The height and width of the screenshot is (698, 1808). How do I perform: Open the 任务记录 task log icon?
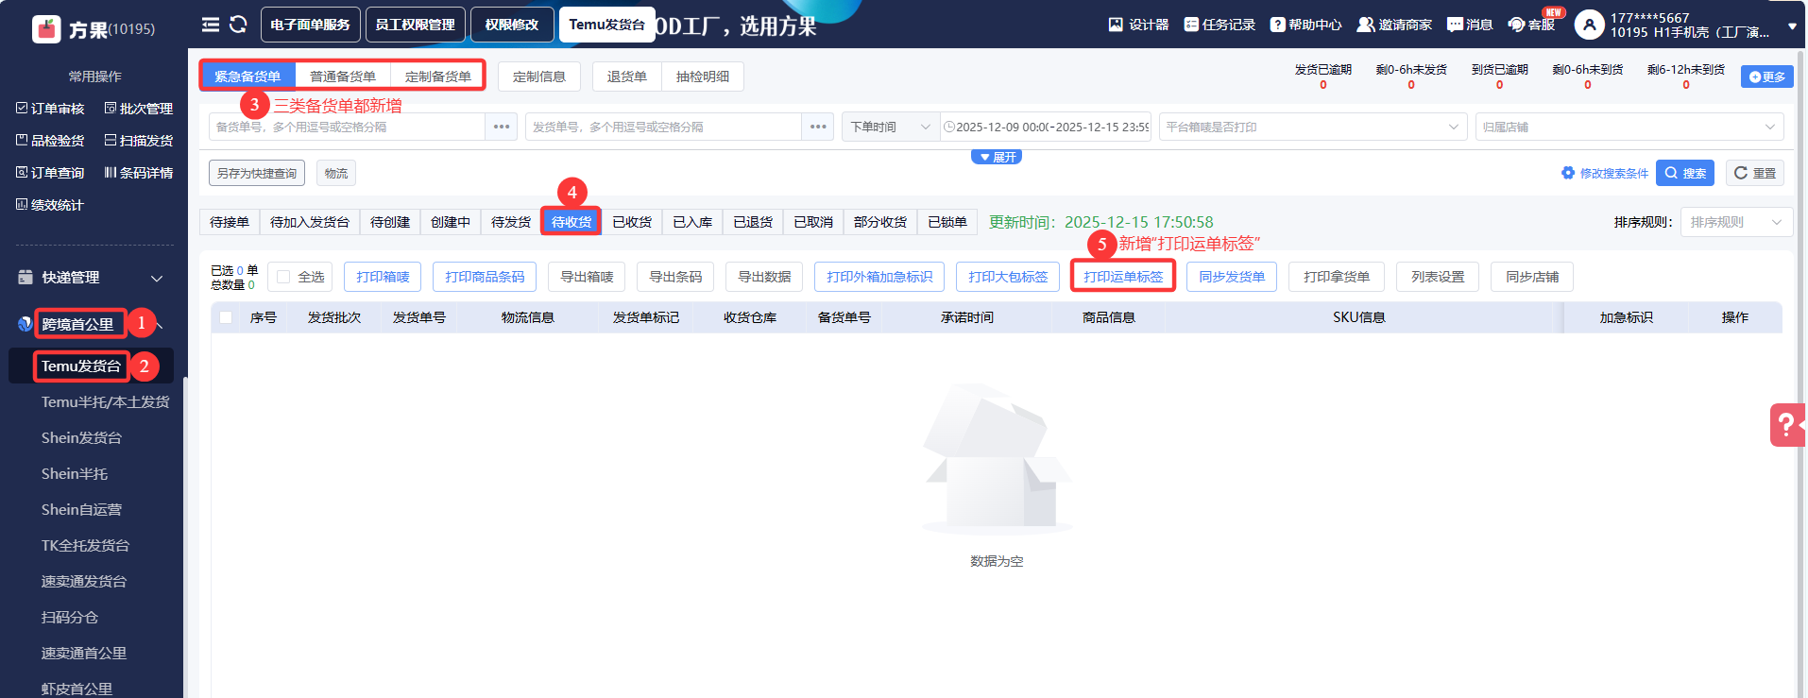1191,25
